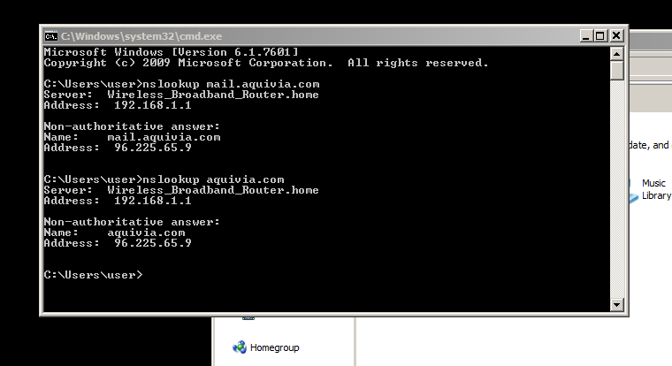Click address 96.225.65.9 under mail.aquivia.com
Image resolution: width=672 pixels, height=366 pixels.
pos(153,148)
